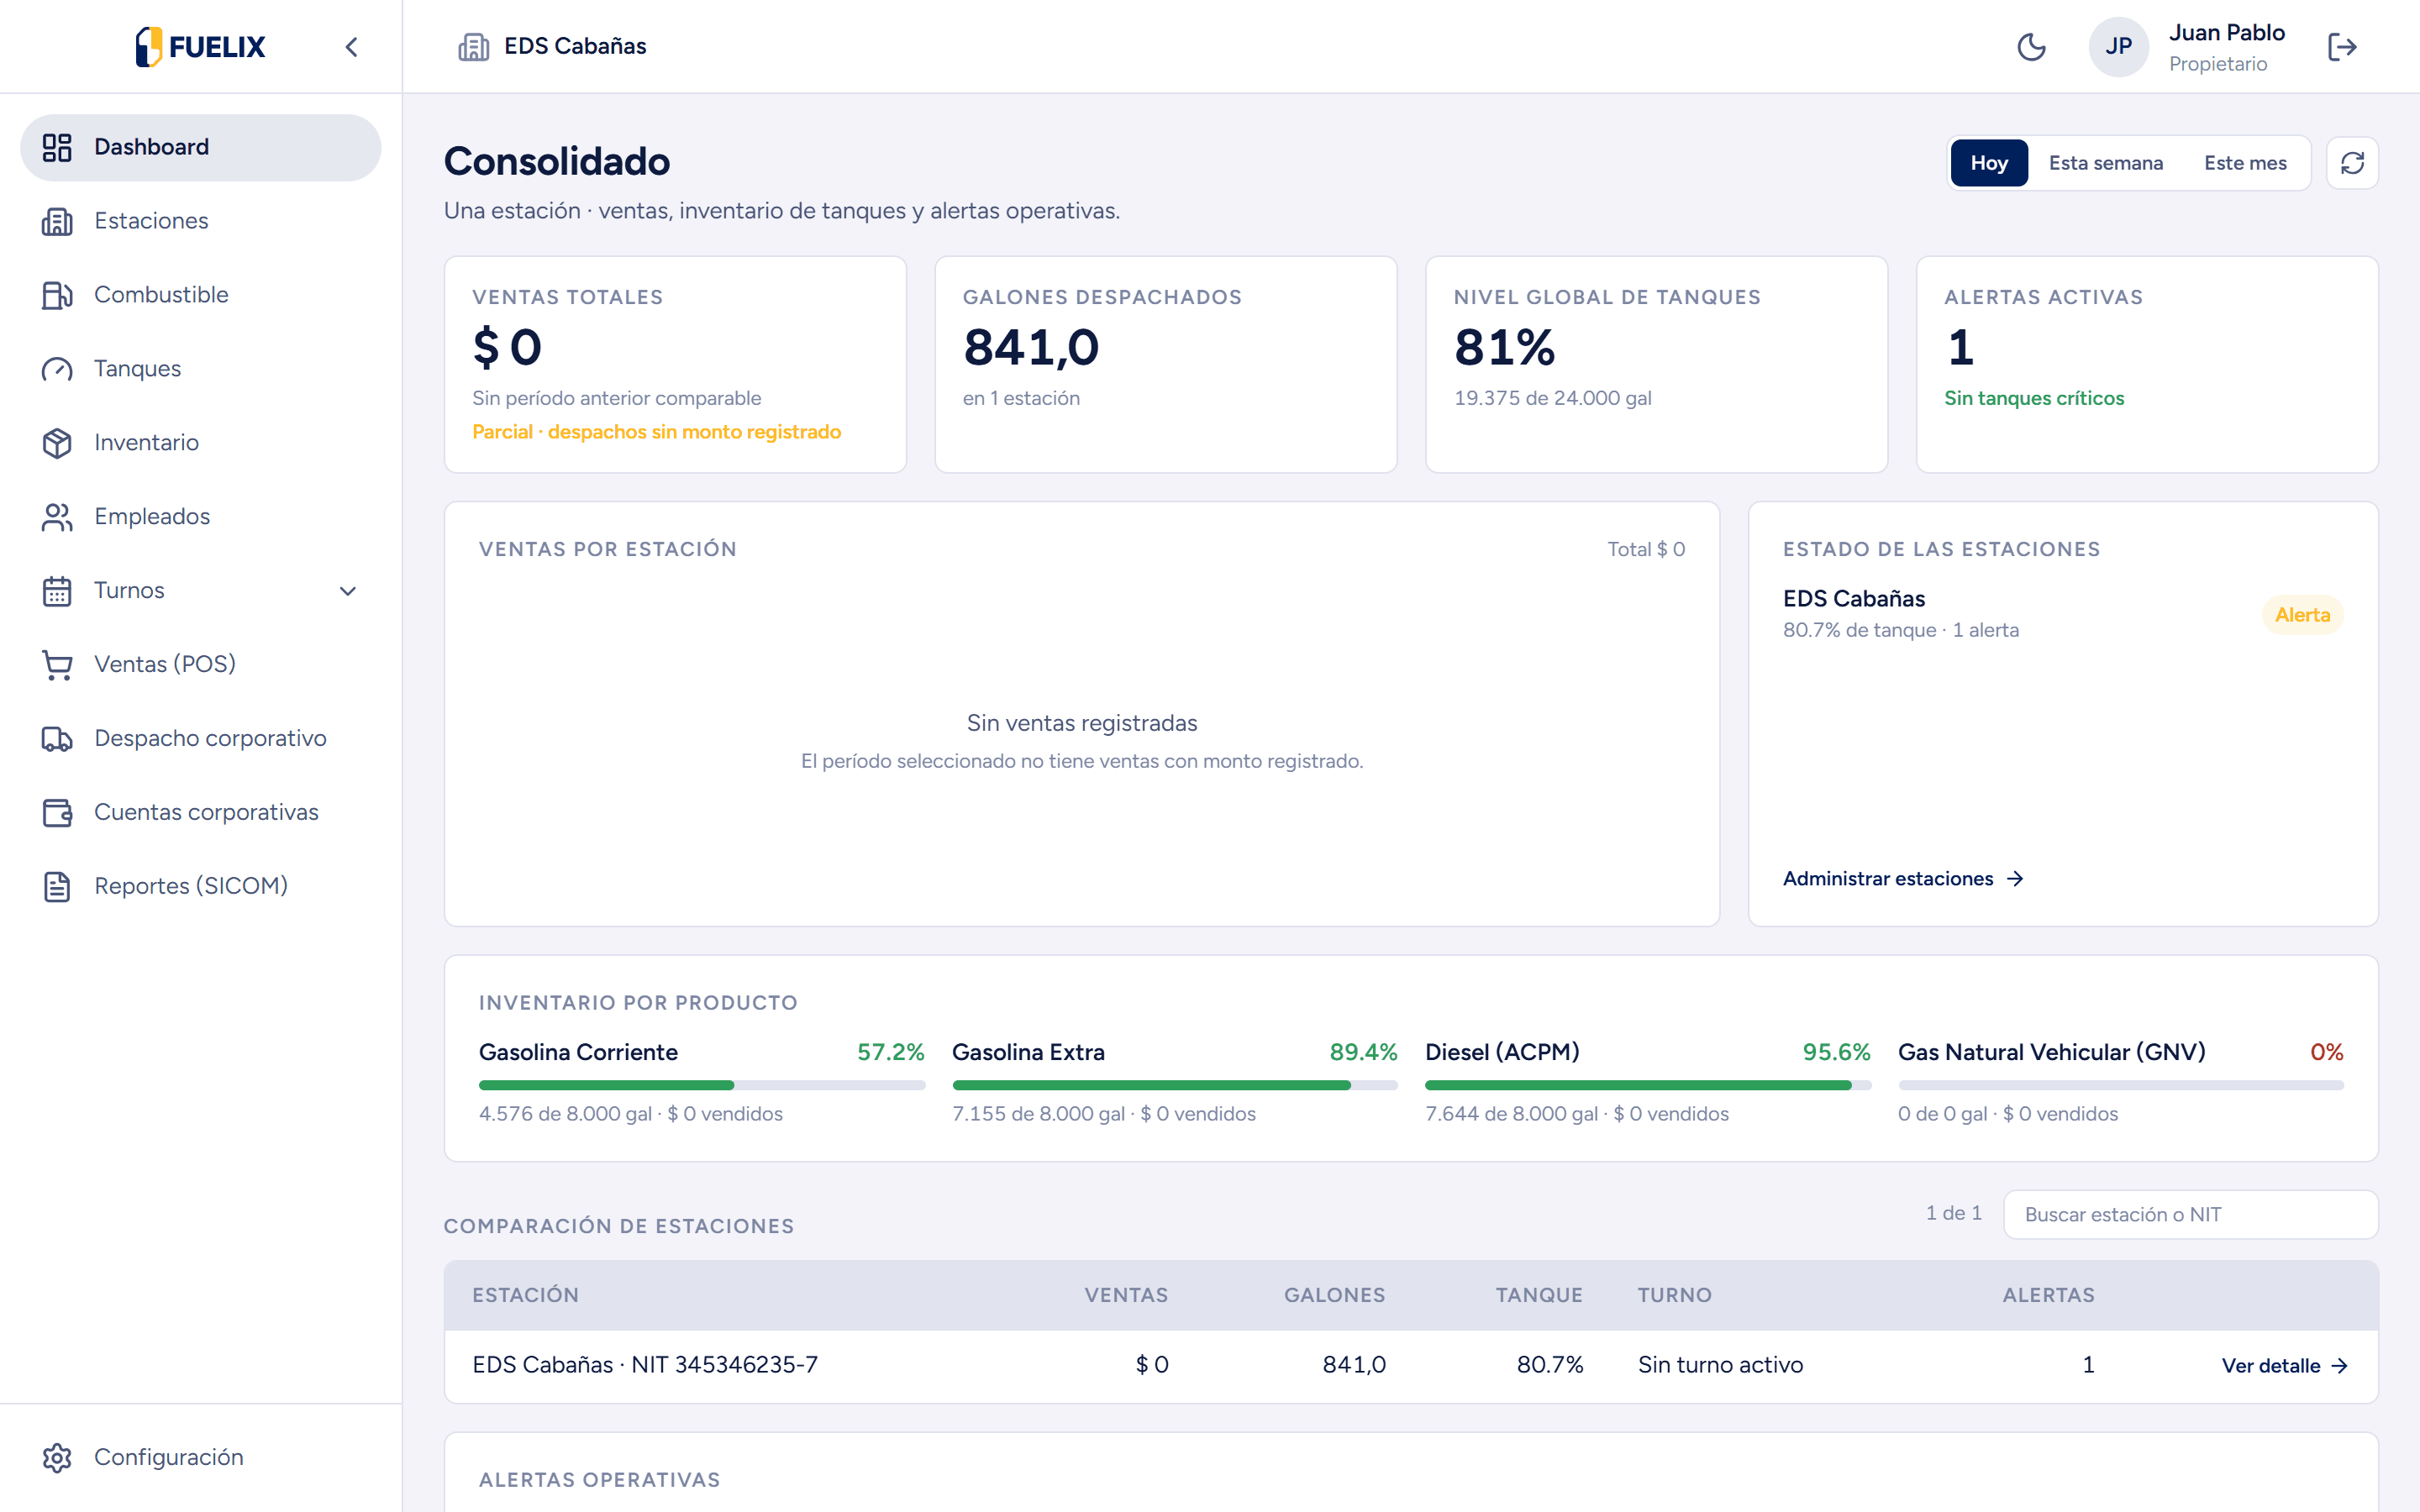Click the JP user avatar
The image size is (2420, 1512).
point(2118,47)
